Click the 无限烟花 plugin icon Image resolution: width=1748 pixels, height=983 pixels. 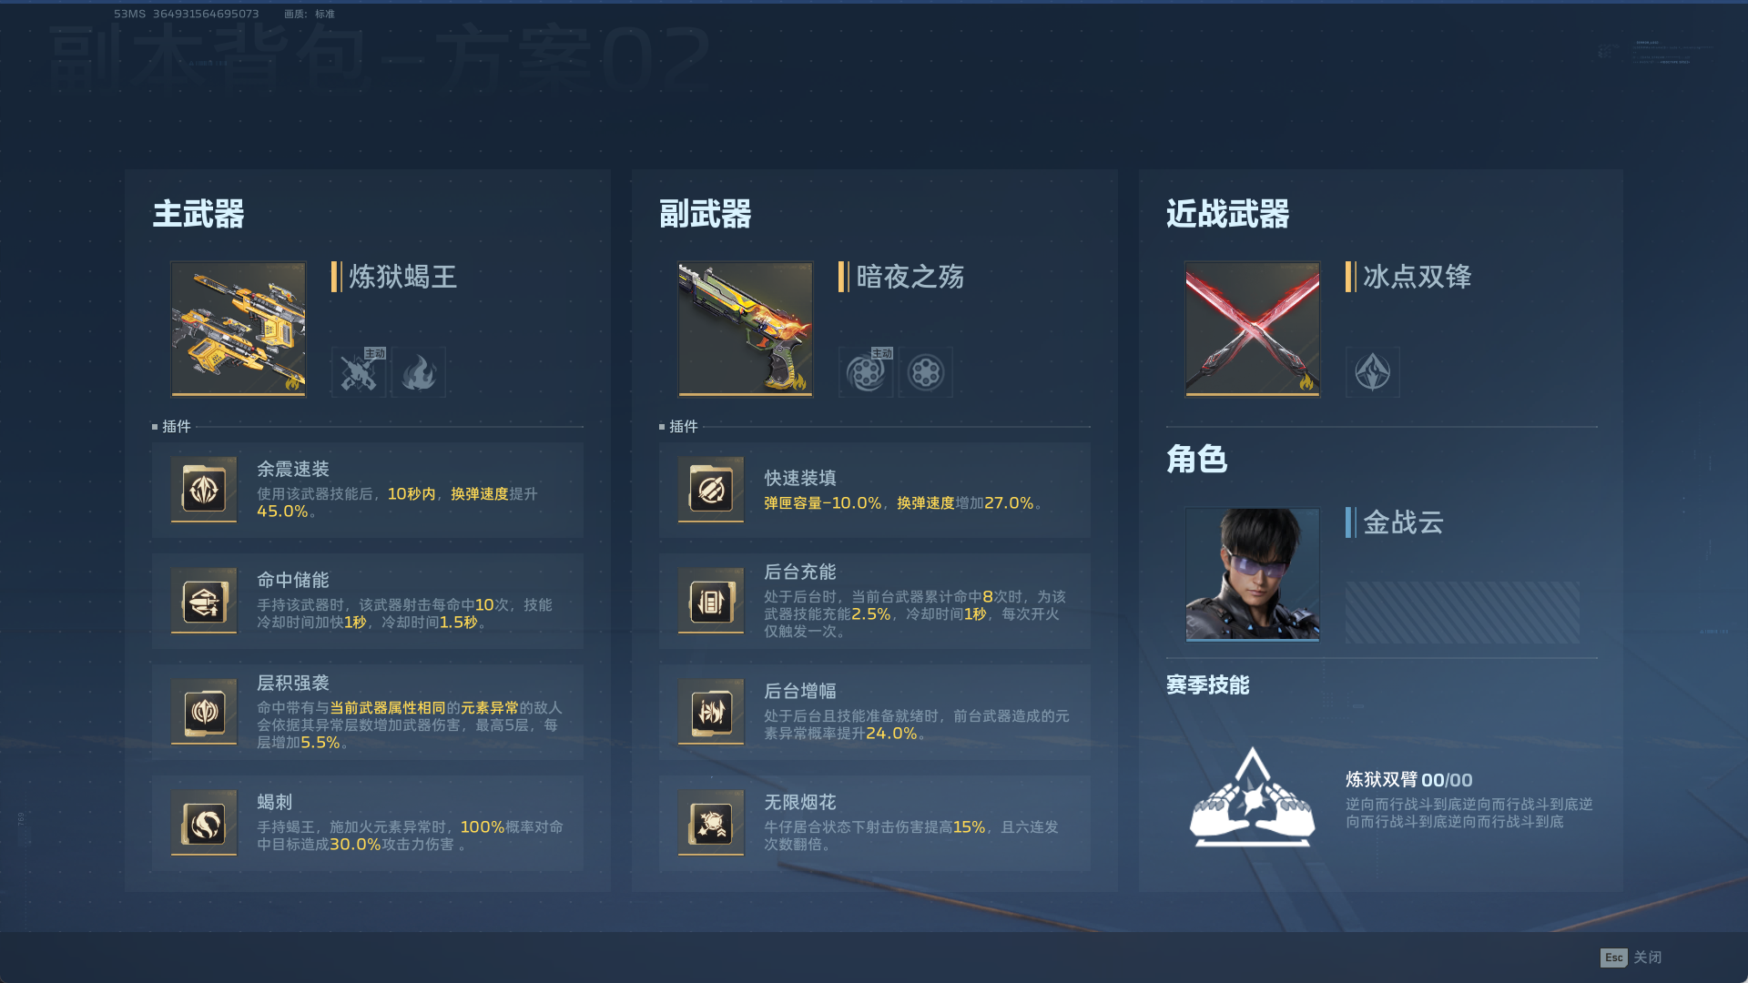pyautogui.click(x=711, y=823)
